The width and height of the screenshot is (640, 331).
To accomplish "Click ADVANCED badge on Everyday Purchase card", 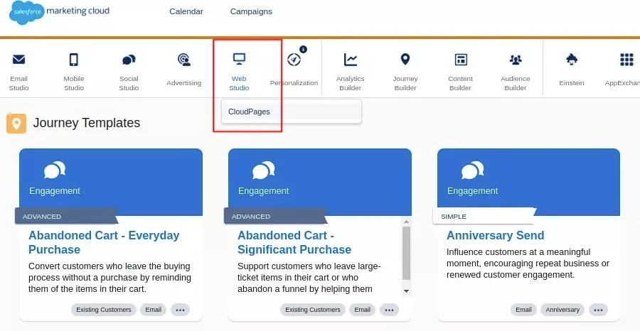I will coord(67,216).
